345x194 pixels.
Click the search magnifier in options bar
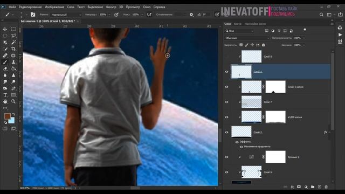point(321,15)
